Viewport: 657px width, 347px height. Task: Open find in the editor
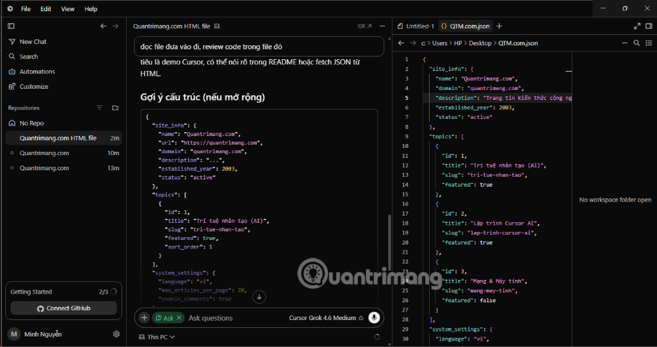[x=637, y=43]
